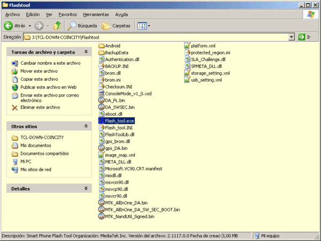Open Documentos compartidos link
321x241 pixels.
tap(44, 153)
